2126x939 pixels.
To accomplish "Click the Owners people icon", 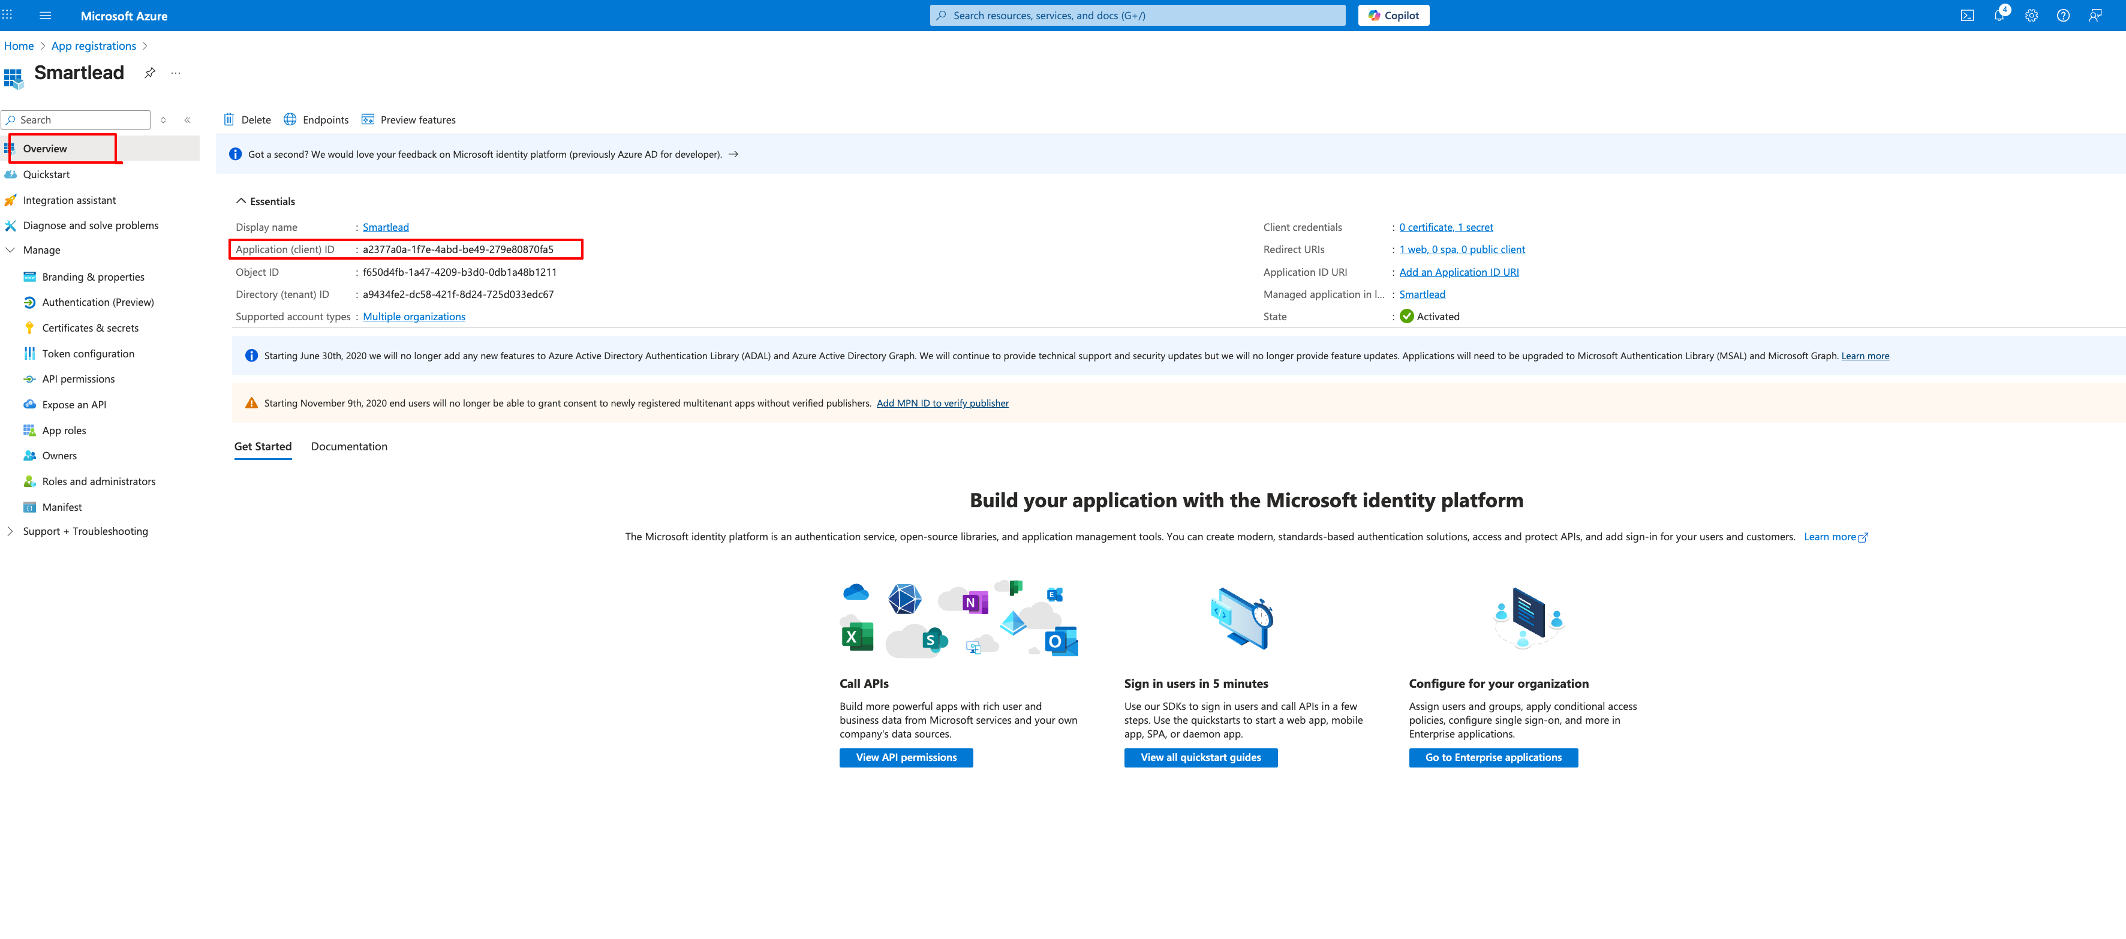I will click(x=30, y=456).
